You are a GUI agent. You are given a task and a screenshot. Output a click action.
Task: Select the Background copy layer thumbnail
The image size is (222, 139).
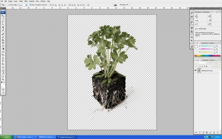coord(199,70)
